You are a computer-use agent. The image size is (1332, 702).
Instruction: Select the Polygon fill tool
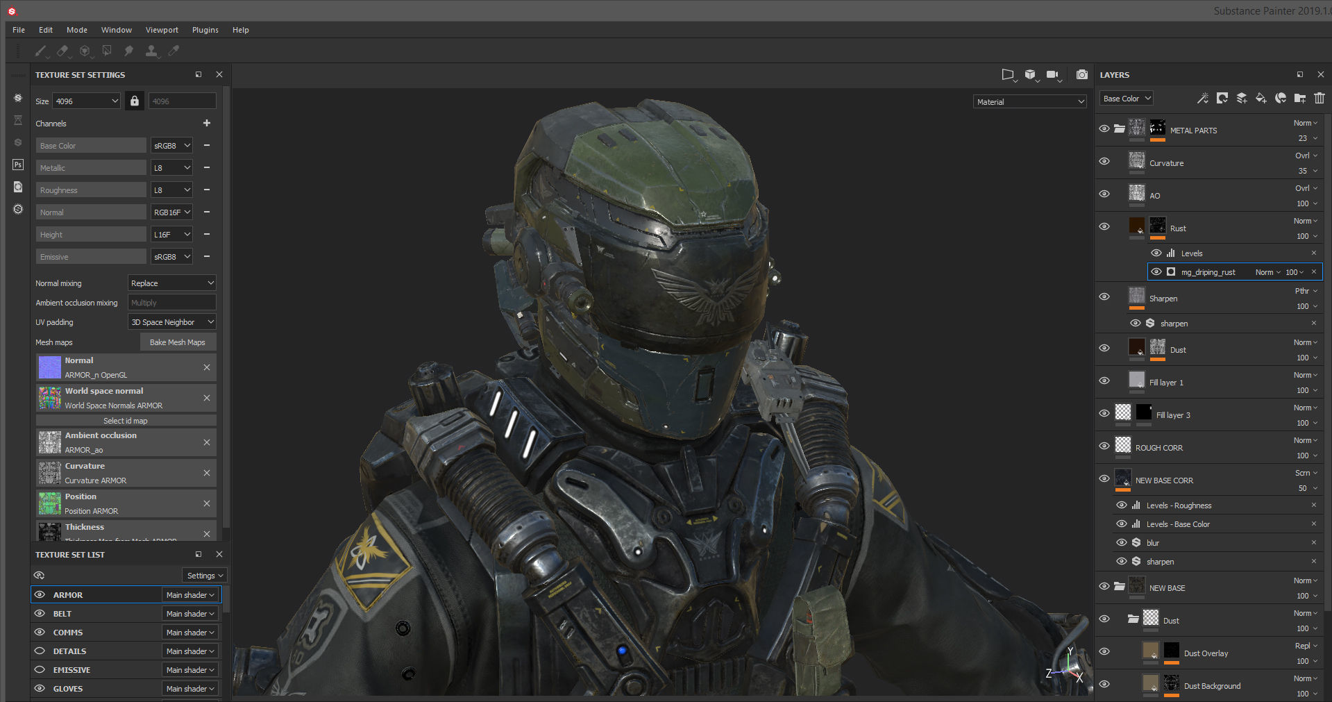coord(107,51)
